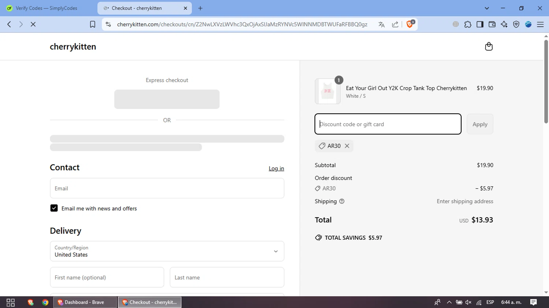The width and height of the screenshot is (549, 308).
Task: Click the Discount code or gift card field
Action: 388,124
